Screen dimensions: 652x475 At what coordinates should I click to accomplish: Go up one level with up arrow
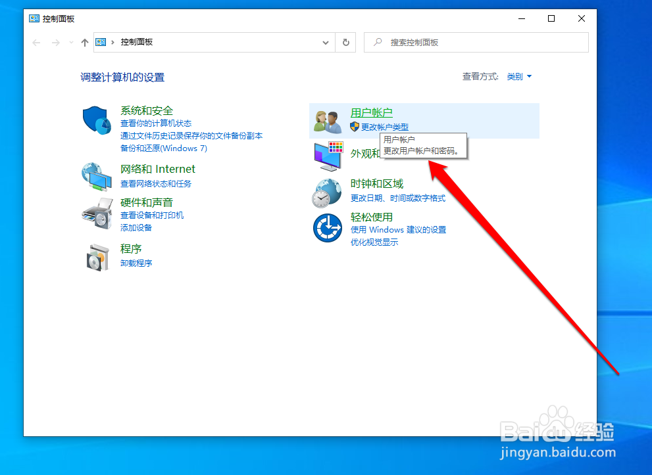pos(85,42)
